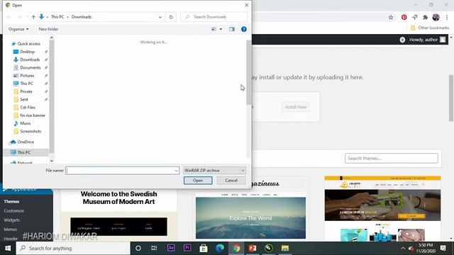Open Cortana circle icon on taskbar
Viewport: 454px width, 255px height.
click(138, 249)
